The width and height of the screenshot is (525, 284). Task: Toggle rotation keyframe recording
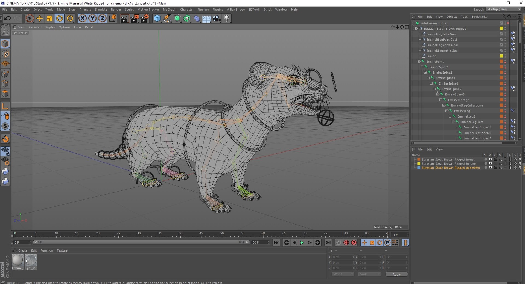click(x=380, y=243)
